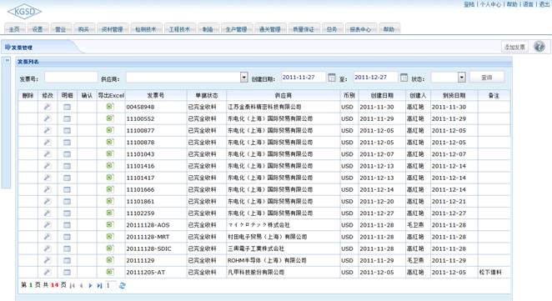552x301 pixels.
Task: Open calendar picker for start date 2011-11-27
Action: pos(332,78)
